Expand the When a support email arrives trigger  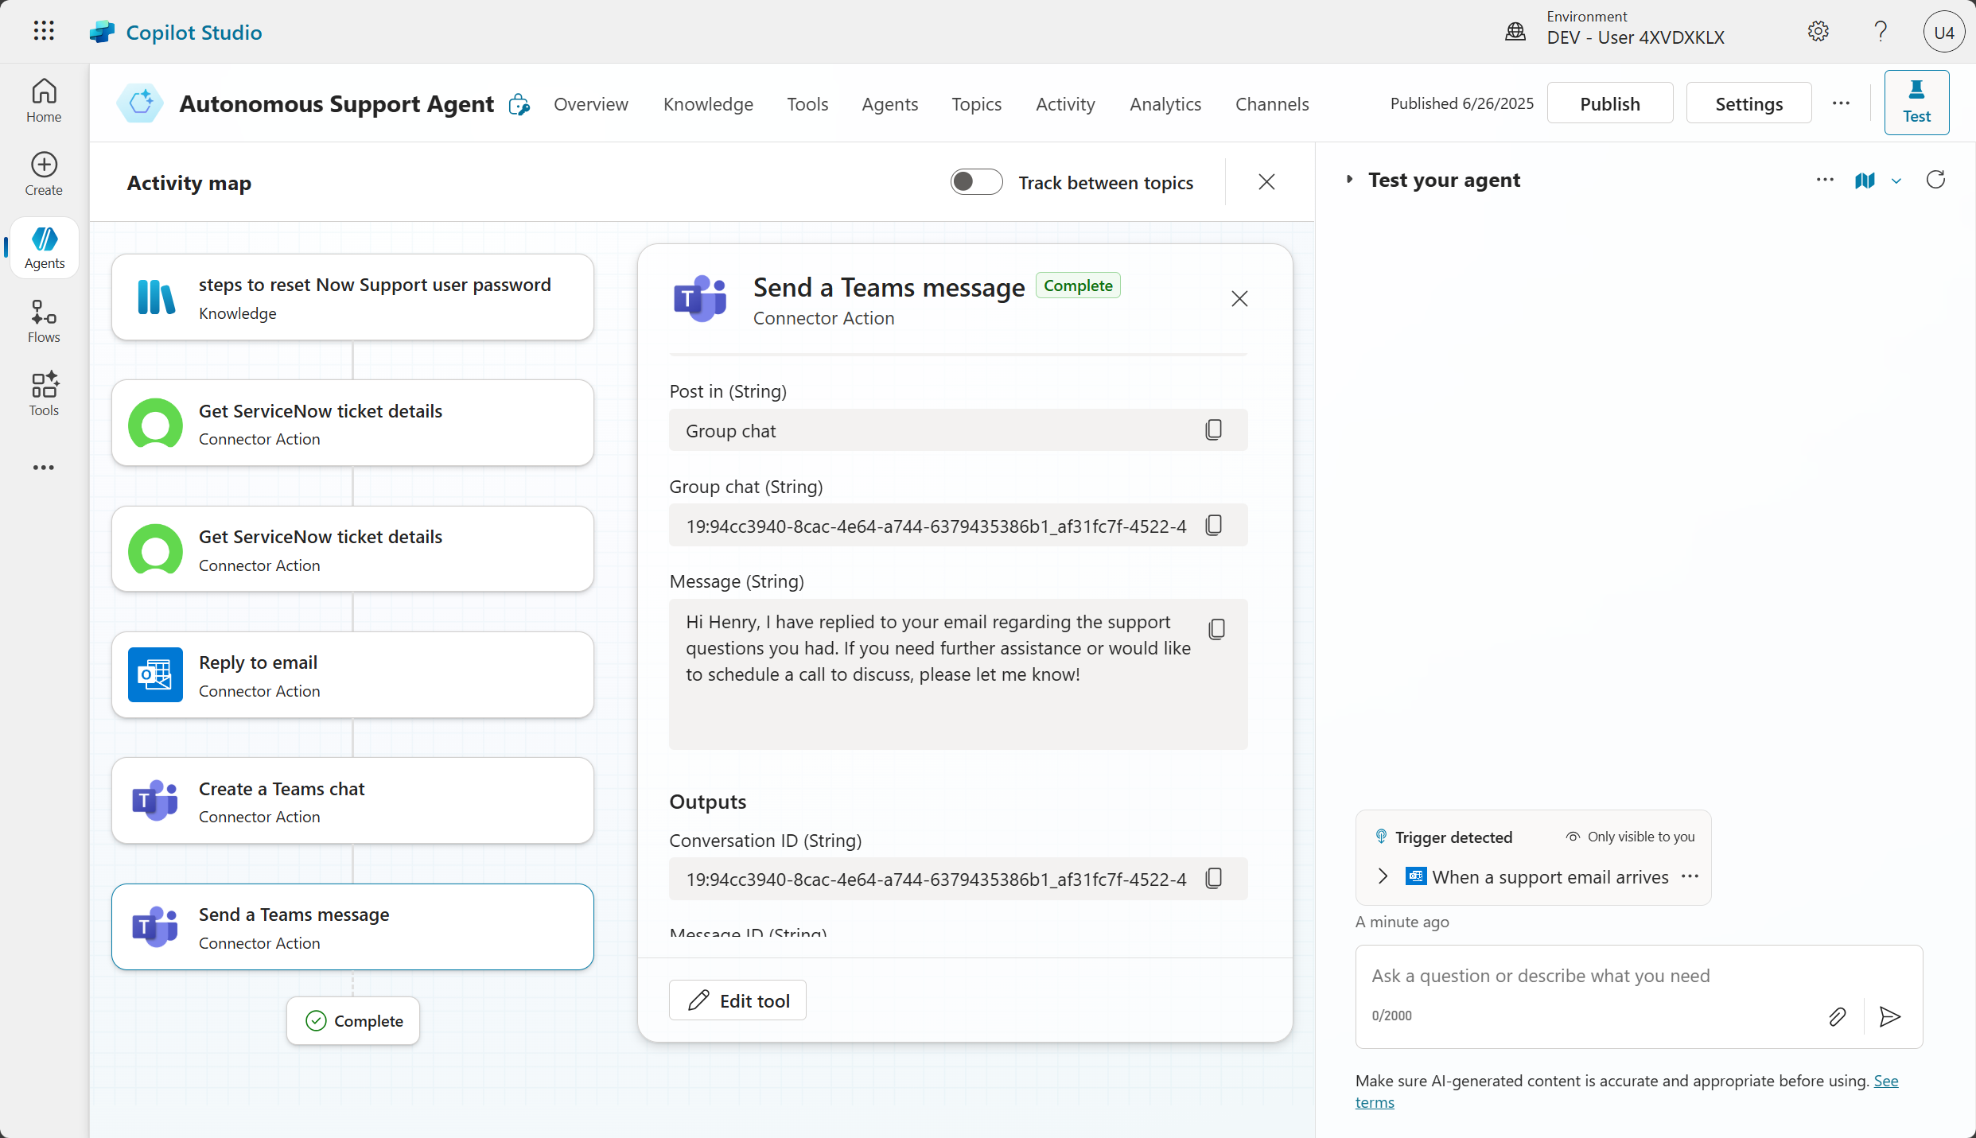pyautogui.click(x=1383, y=876)
